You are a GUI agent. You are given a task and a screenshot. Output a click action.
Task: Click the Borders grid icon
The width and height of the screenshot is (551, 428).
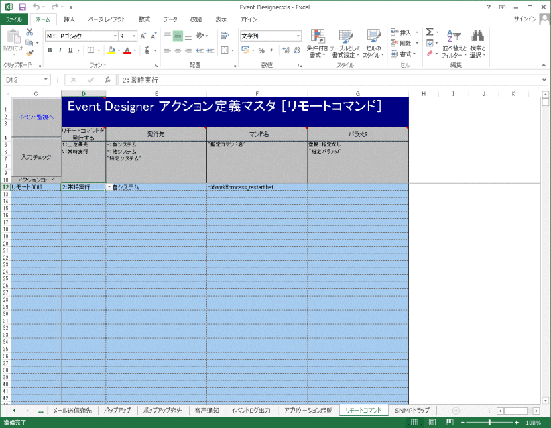tap(90, 50)
